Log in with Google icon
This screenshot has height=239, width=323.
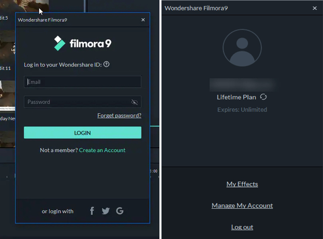[x=120, y=211]
